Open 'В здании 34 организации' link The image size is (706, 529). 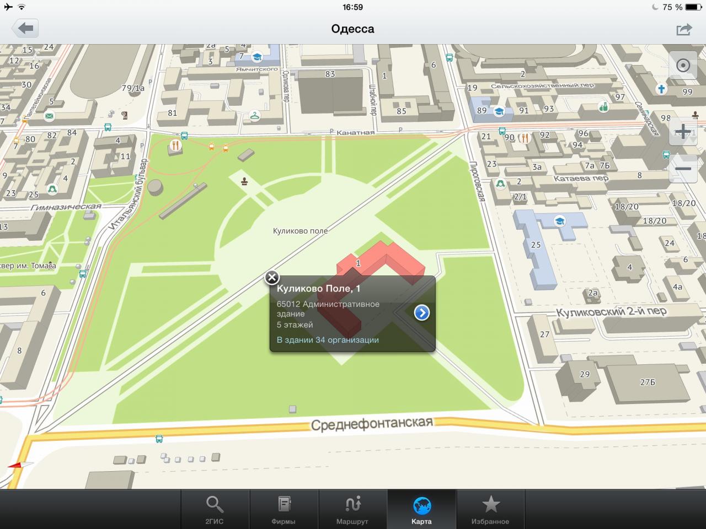pyautogui.click(x=328, y=340)
